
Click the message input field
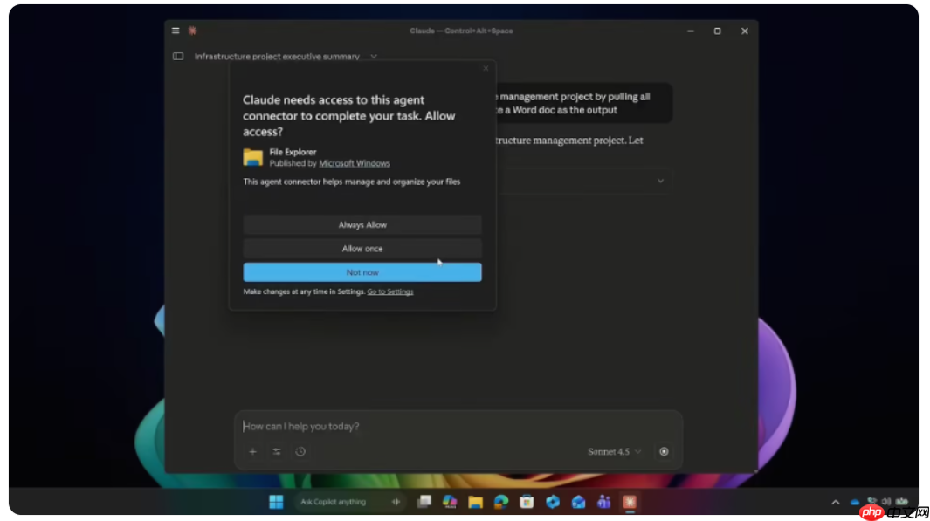click(454, 427)
